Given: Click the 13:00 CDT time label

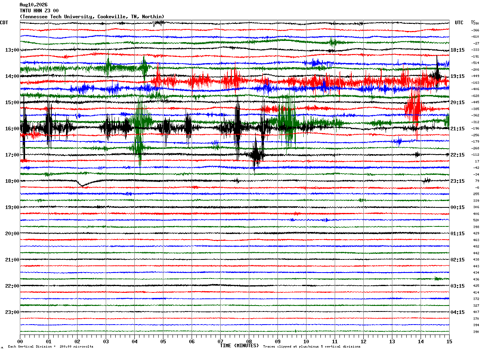Looking at the screenshot, I should pyautogui.click(x=12, y=50).
